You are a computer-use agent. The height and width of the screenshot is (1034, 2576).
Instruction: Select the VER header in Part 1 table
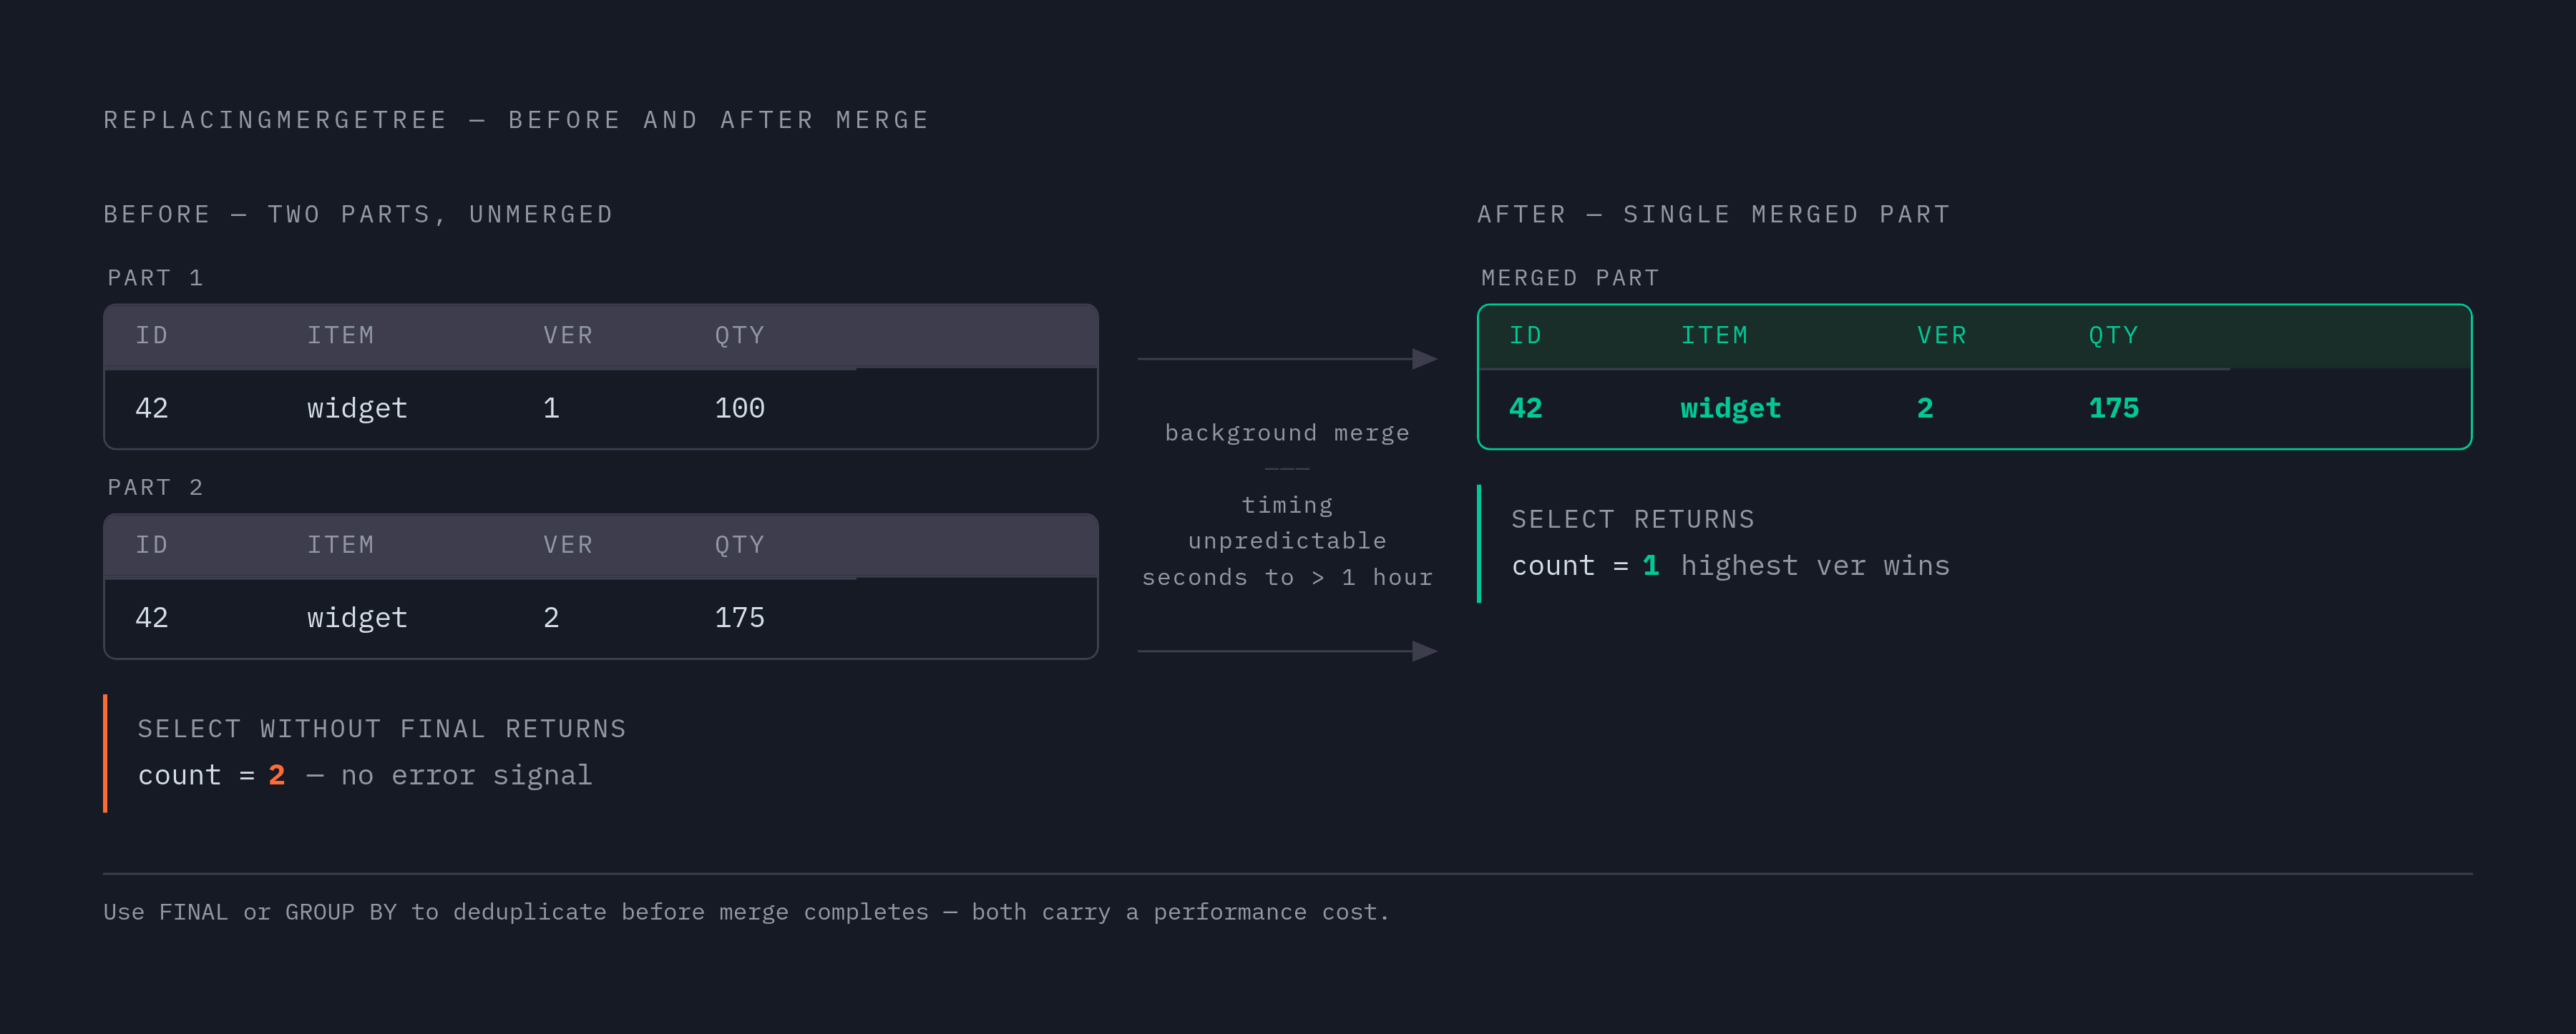coord(568,335)
